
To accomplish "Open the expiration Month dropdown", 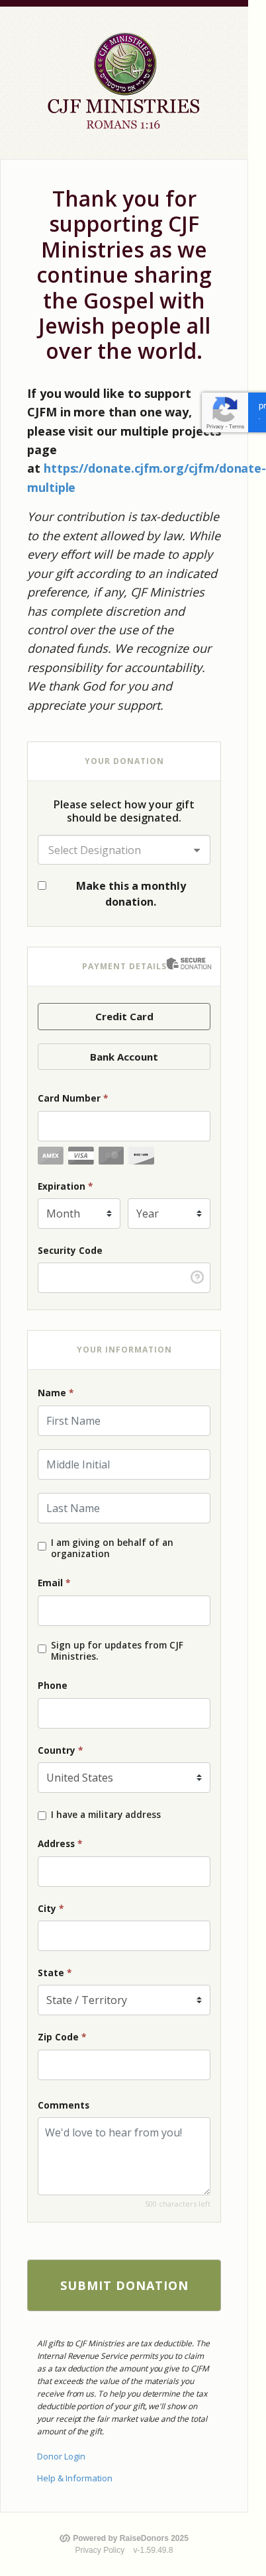I will pos(79,1213).
